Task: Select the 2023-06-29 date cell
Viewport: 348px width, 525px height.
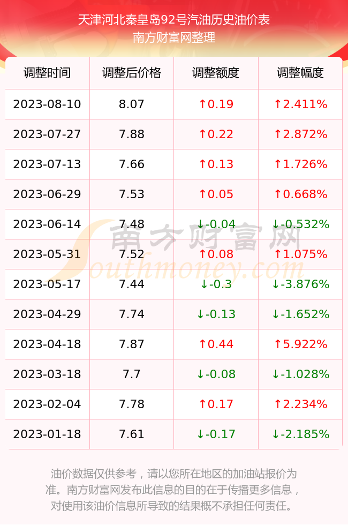Action: coord(47,194)
